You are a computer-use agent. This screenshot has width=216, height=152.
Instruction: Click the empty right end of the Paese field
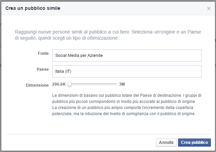(x=190, y=71)
